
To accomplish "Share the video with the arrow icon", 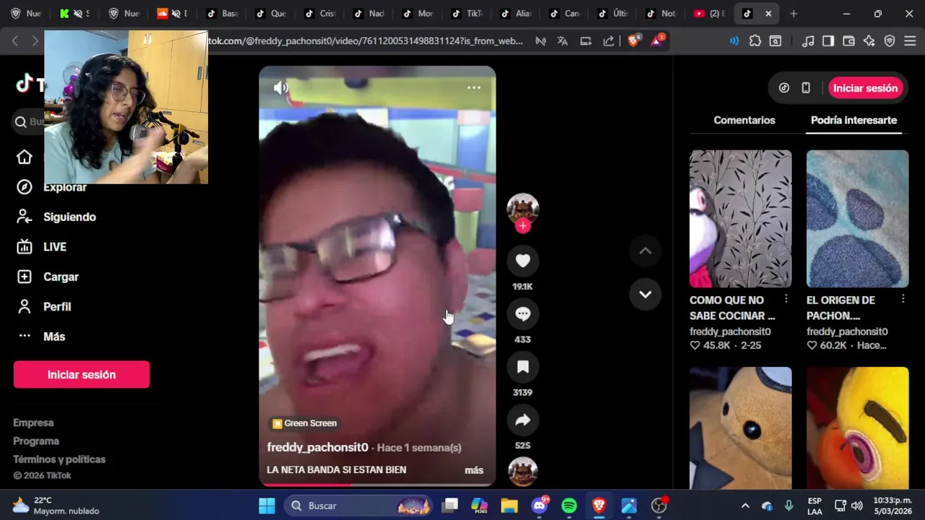I will pos(522,420).
